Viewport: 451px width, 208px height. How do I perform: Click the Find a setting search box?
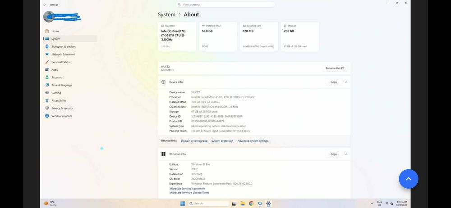tap(225, 5)
